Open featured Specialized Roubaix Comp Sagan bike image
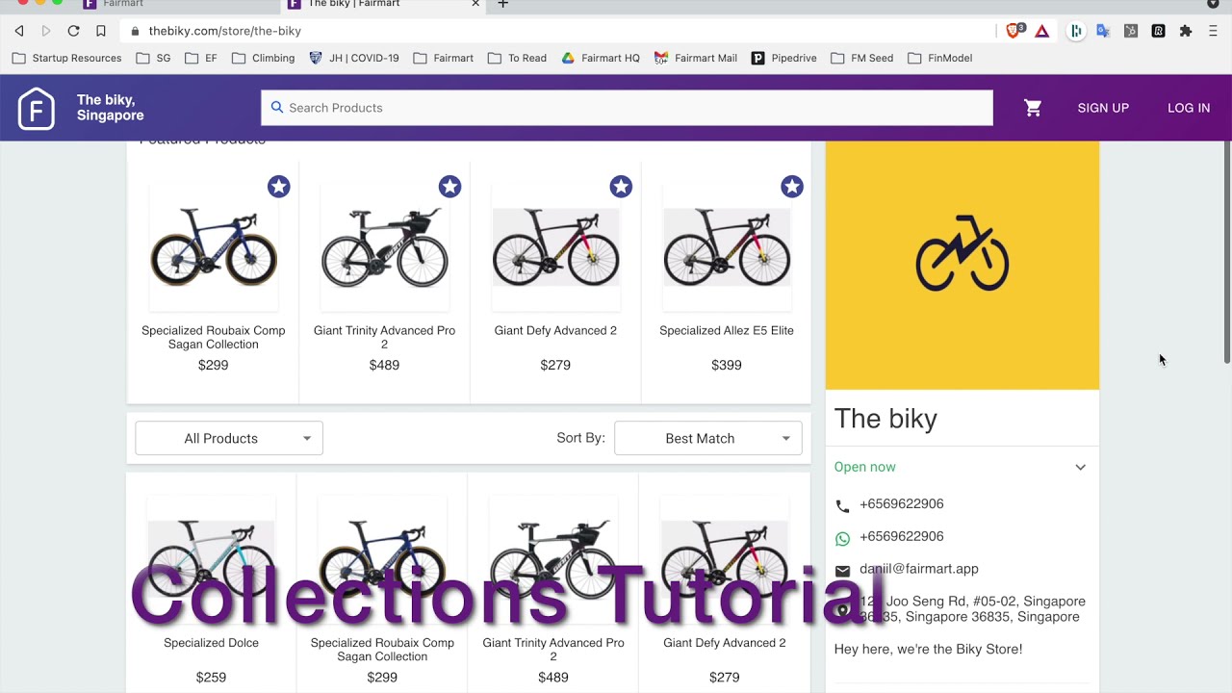 tap(214, 248)
